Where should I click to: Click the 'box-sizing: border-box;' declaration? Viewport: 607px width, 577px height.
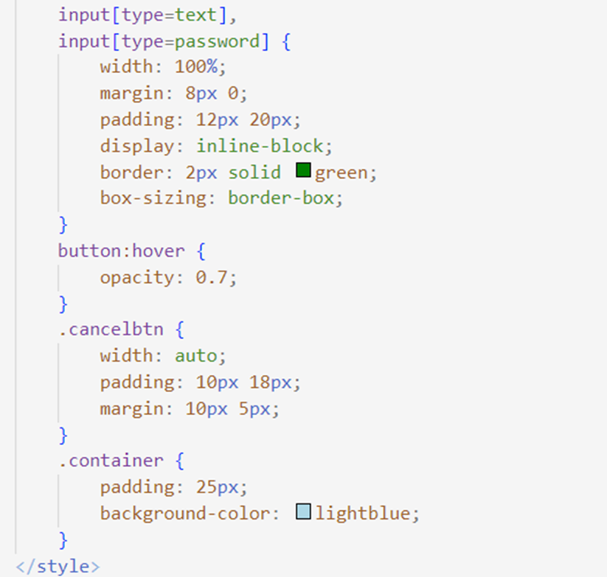point(221,198)
